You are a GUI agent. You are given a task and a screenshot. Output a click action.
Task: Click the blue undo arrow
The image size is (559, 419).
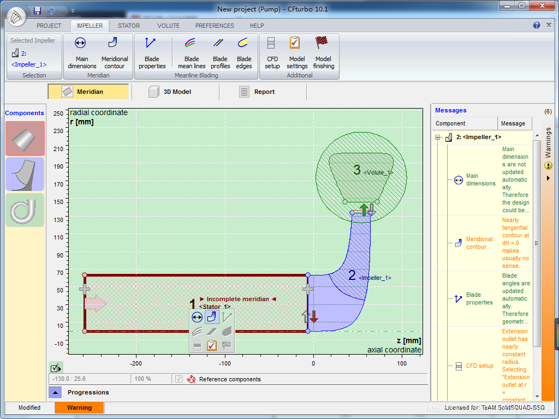click(x=51, y=11)
